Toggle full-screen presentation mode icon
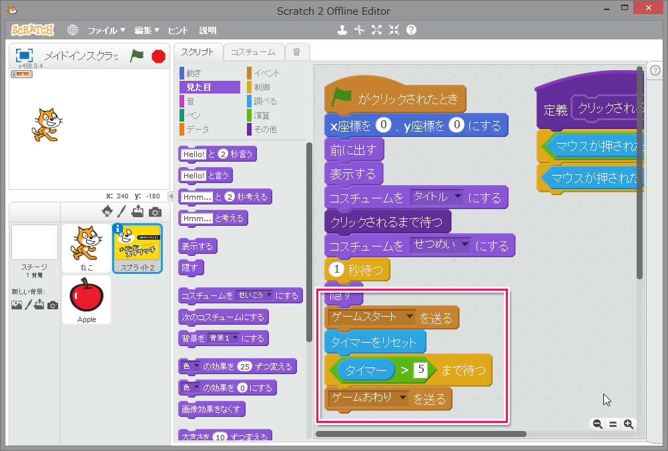Image resolution: width=668 pixels, height=451 pixels. (24, 55)
